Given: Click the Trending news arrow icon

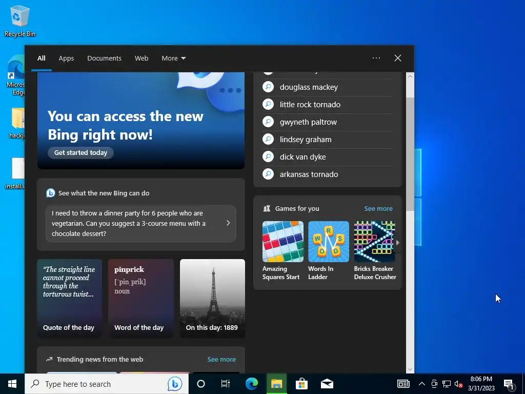Looking at the screenshot, I should [x=49, y=359].
